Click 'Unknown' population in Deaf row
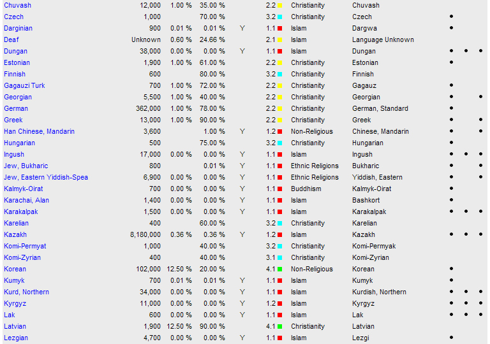This screenshot has height=344, width=490. tap(146, 39)
